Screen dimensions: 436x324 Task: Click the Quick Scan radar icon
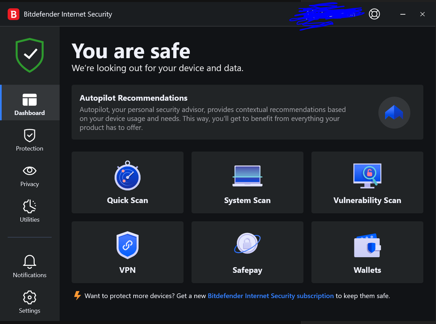click(128, 176)
